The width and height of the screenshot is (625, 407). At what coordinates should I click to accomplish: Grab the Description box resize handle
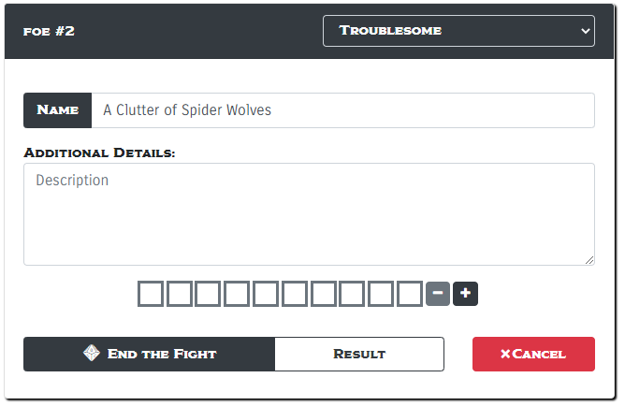tap(589, 260)
